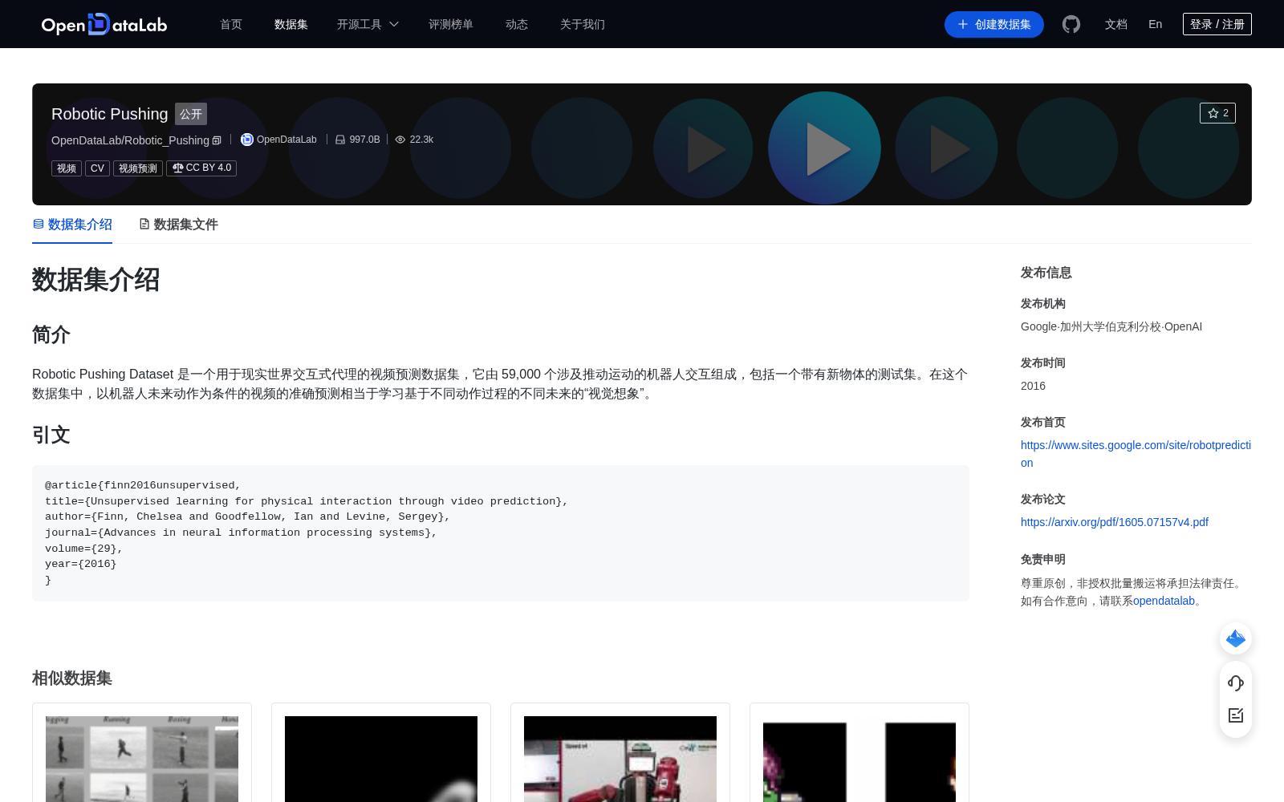Click the CC BY 4.0 license tag
1284x802 pixels.
201,168
